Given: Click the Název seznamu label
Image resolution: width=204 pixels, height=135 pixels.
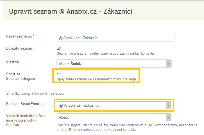Looking at the screenshot, I should [x=19, y=36].
